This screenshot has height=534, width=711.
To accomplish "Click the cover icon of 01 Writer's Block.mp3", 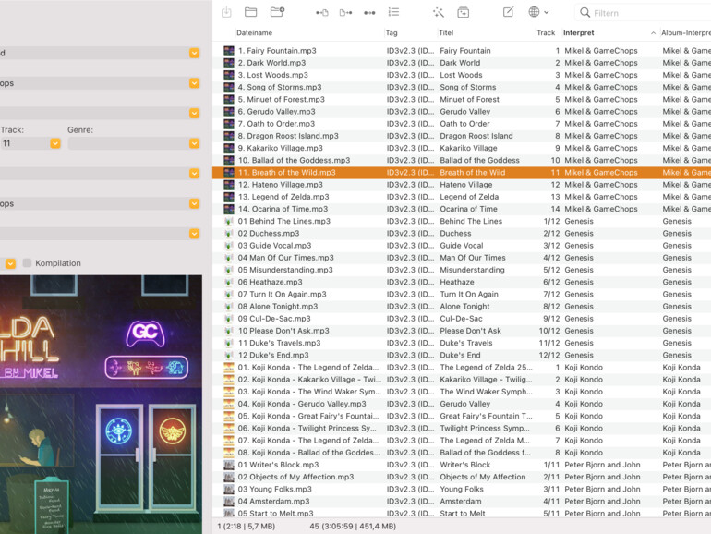I will coord(229,465).
